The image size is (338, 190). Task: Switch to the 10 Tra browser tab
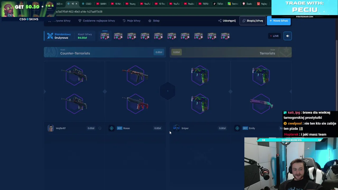pos(159,4)
